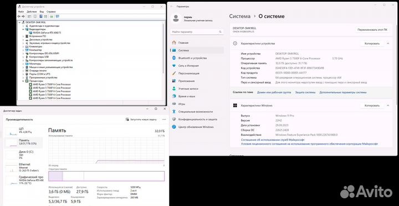Click the search magnifier icon in Settings
399x206 pixels.
pos(221,32)
